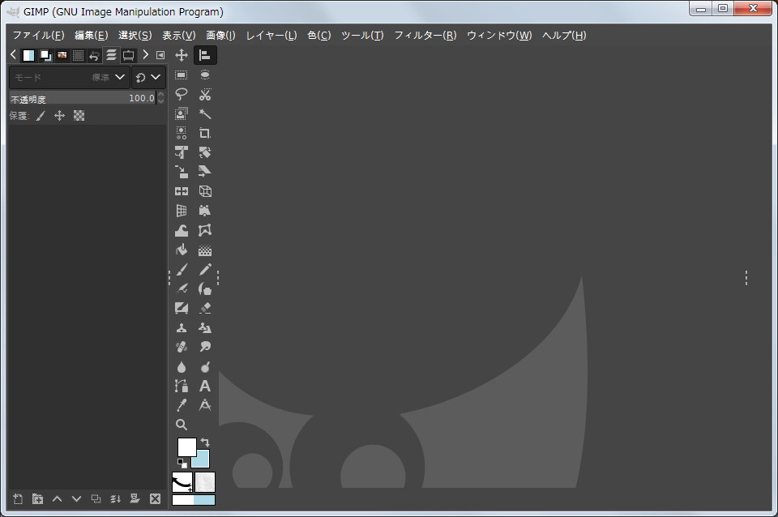Toggle lock pixels brush icon
This screenshot has width=778, height=517.
(41, 116)
